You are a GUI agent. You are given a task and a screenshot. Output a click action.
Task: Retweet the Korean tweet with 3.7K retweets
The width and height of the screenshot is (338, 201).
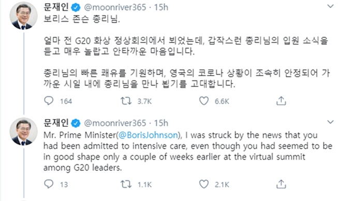126,100
